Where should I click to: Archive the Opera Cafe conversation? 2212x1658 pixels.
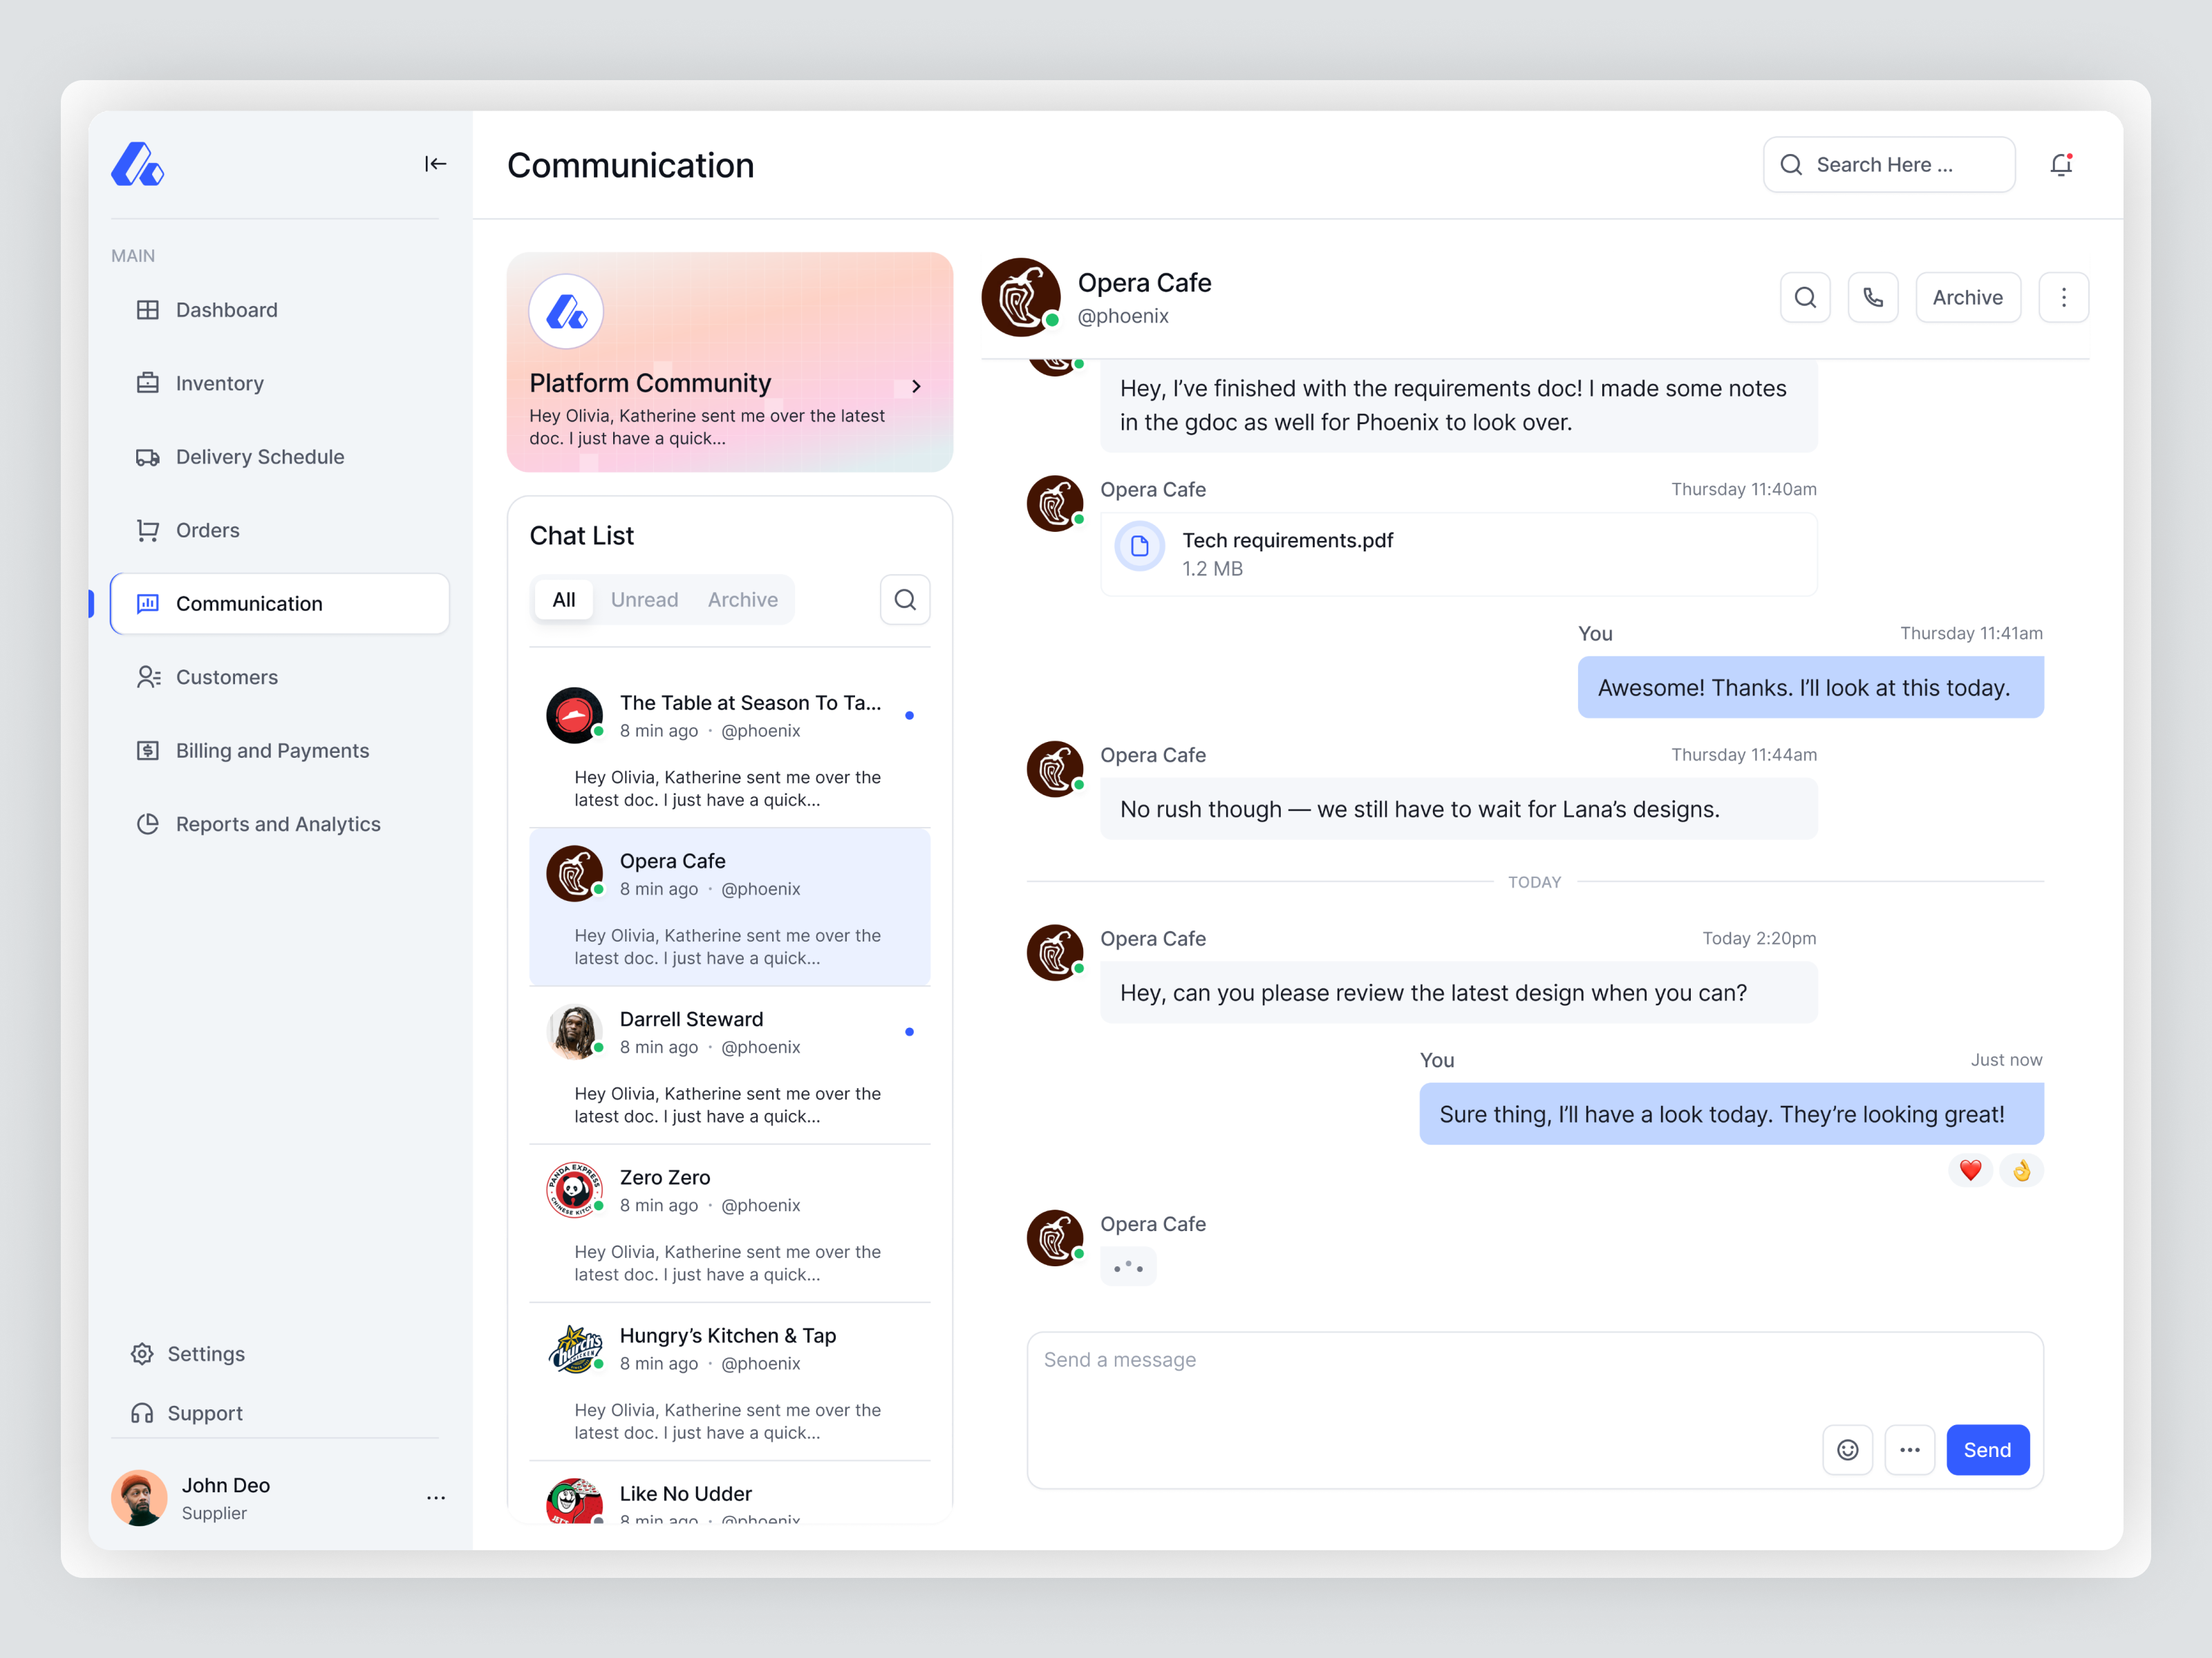click(1967, 297)
